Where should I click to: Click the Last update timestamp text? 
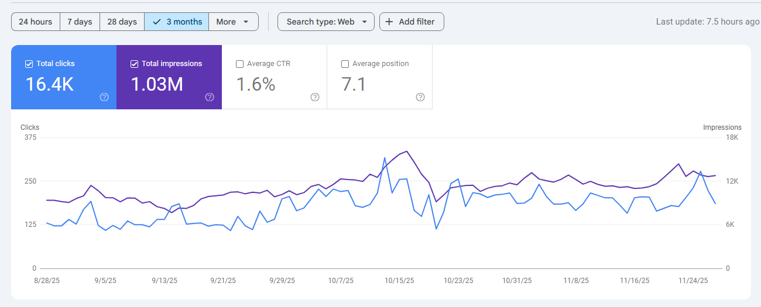coord(707,22)
